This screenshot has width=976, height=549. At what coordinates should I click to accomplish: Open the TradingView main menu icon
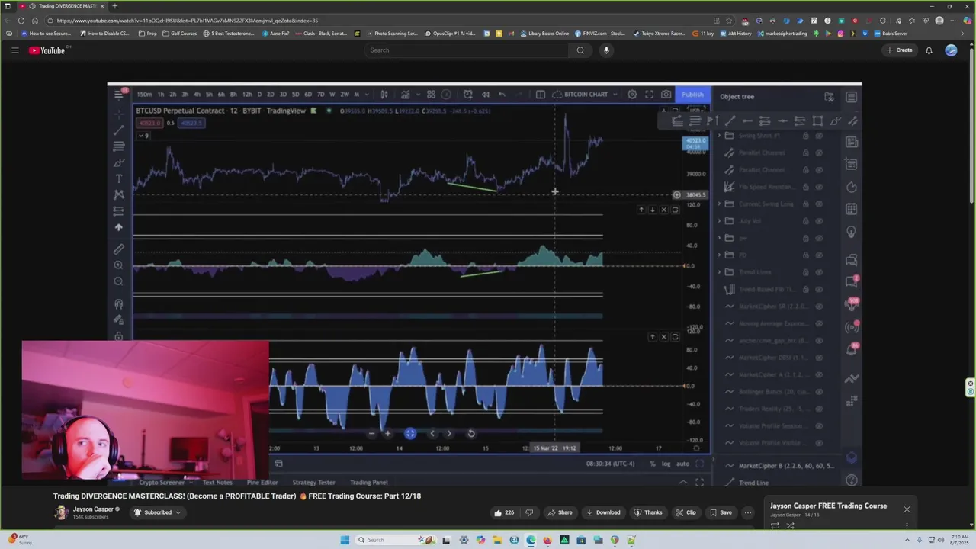tap(119, 95)
